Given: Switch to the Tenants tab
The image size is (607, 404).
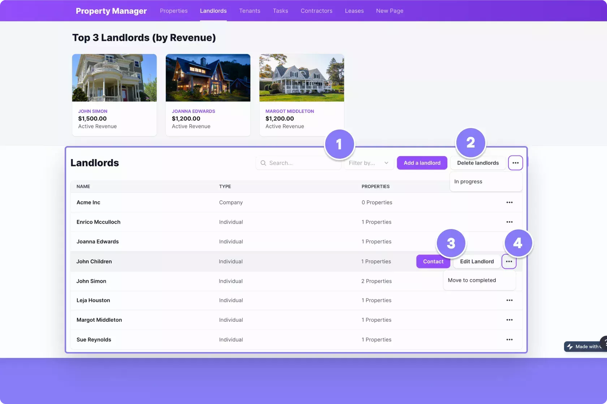Looking at the screenshot, I should [x=250, y=11].
